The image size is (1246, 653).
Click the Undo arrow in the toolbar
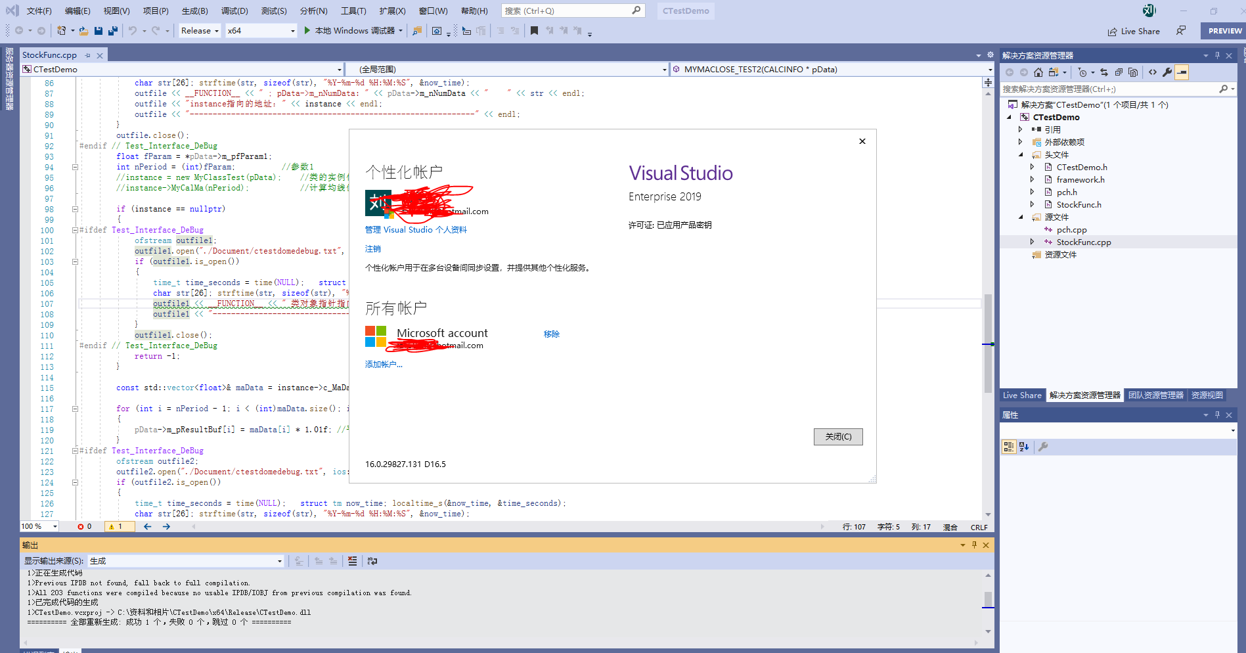(x=133, y=31)
